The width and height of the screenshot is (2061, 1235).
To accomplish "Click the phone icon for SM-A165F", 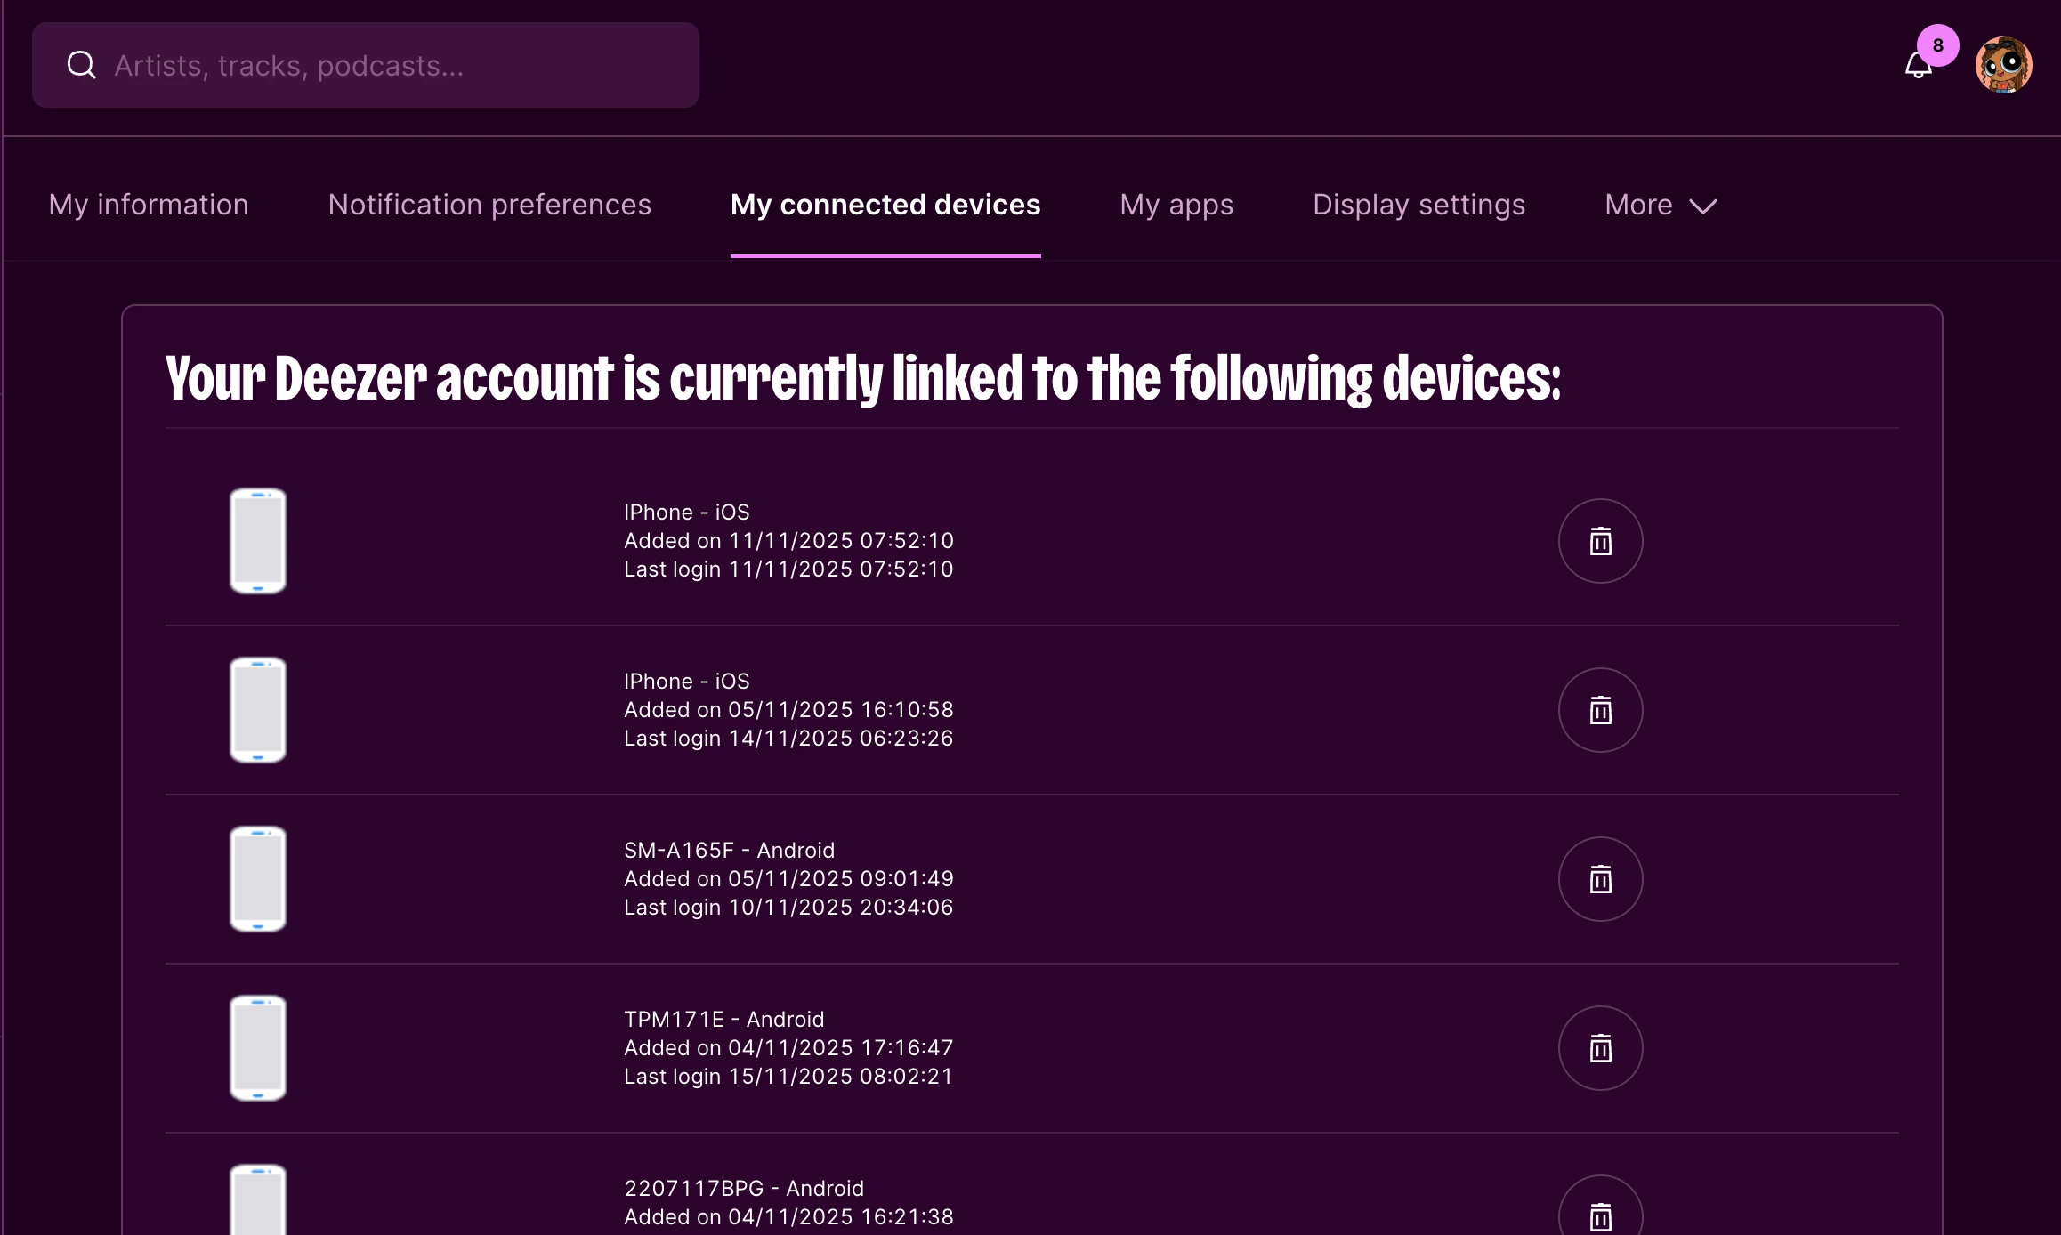I will tap(258, 879).
